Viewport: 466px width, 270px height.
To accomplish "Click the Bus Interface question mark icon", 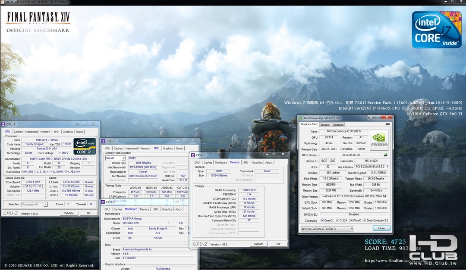I will point(387,167).
